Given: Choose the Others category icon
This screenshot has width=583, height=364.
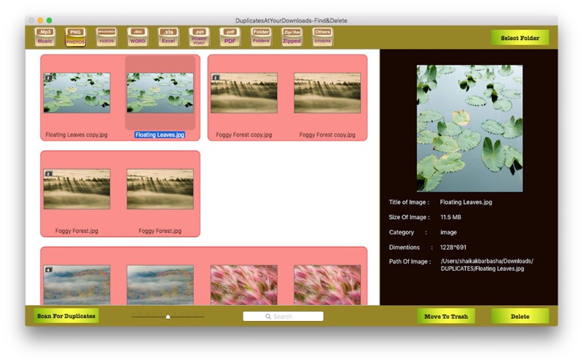Looking at the screenshot, I should pyautogui.click(x=323, y=37).
